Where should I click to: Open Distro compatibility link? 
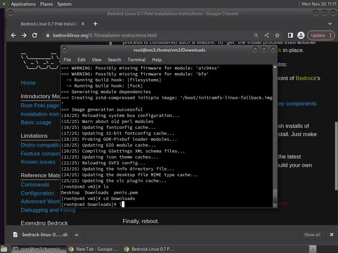pyautogui.click(x=40, y=145)
